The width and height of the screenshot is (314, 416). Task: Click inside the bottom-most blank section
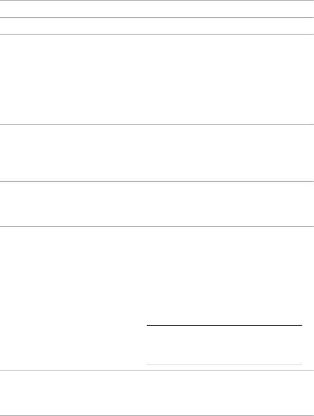coord(157,393)
